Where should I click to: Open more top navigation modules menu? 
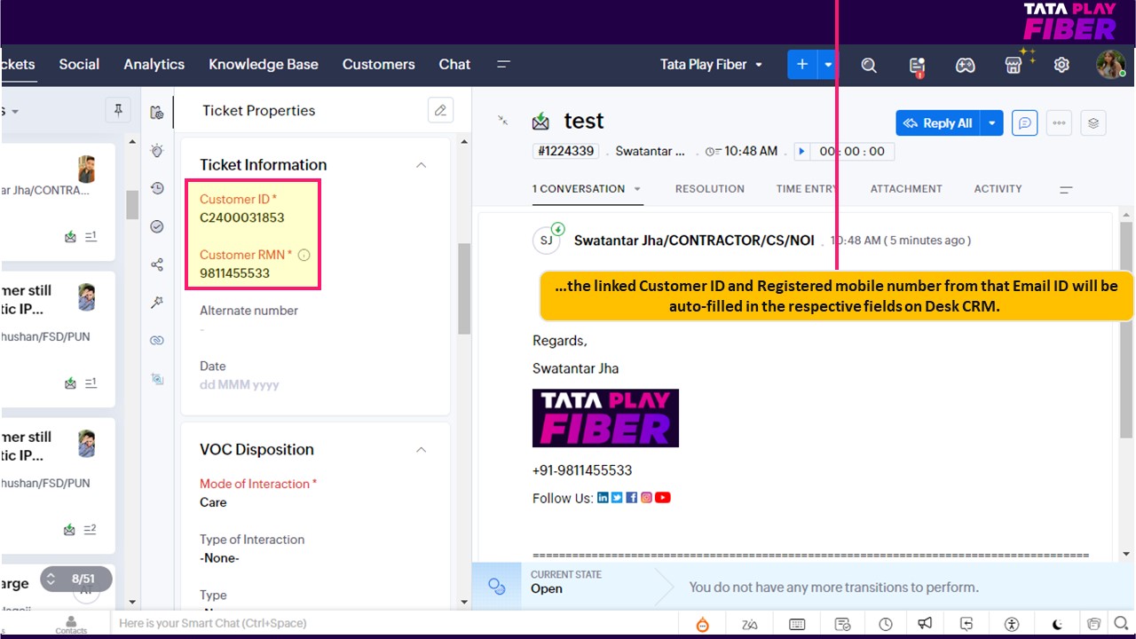(x=503, y=65)
